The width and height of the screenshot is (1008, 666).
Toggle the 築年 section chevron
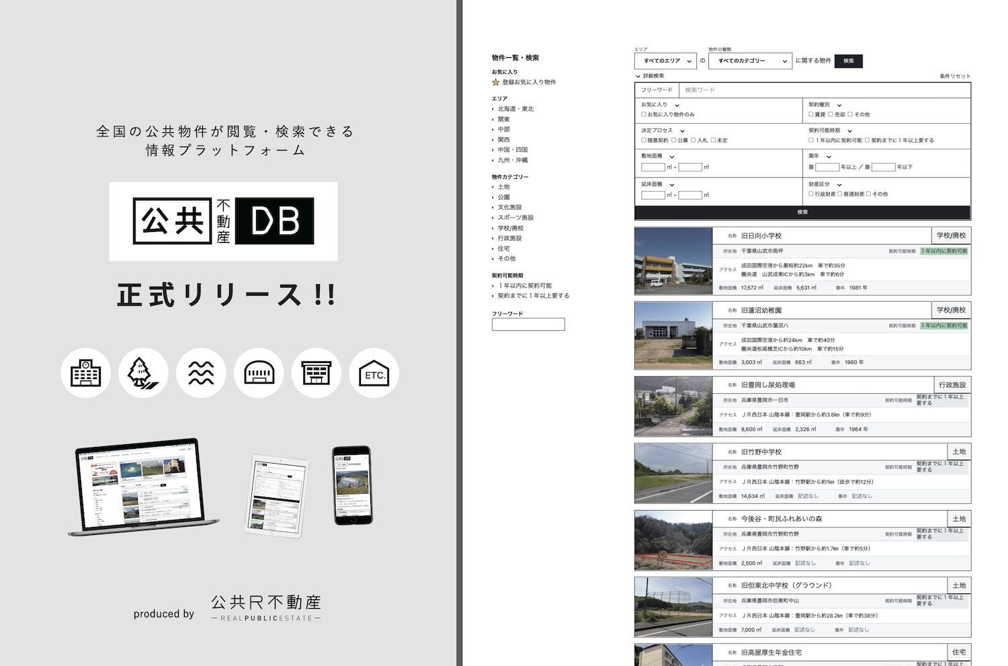point(829,156)
